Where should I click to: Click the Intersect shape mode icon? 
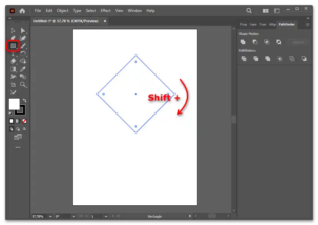click(x=267, y=42)
